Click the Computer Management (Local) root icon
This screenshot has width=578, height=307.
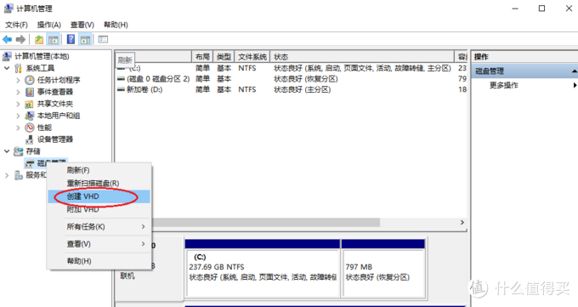[x=7, y=56]
